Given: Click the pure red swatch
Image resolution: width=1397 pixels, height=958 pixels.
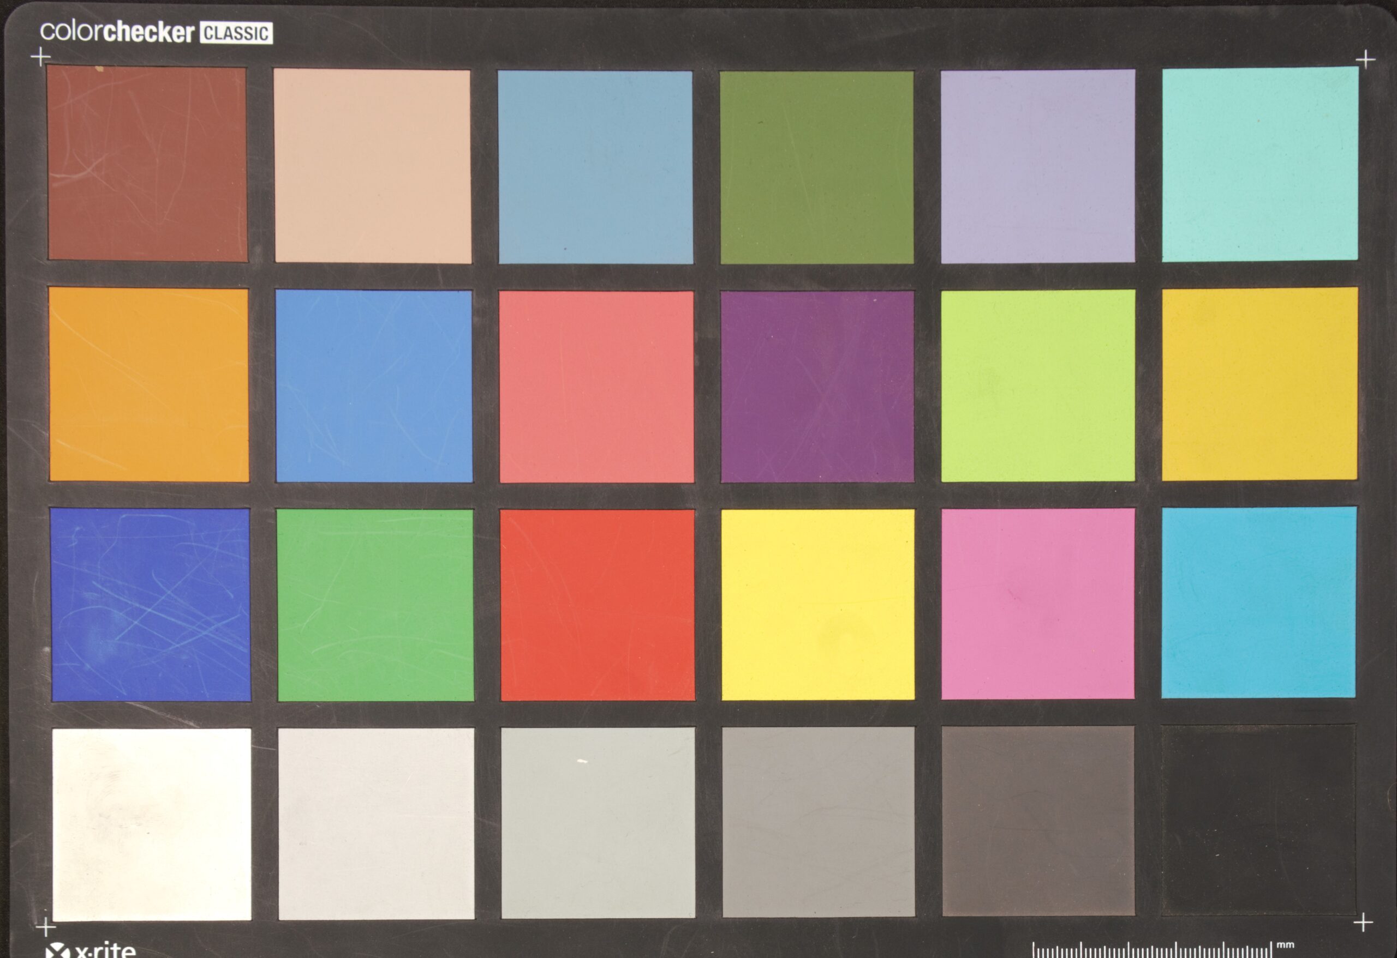Looking at the screenshot, I should (597, 605).
